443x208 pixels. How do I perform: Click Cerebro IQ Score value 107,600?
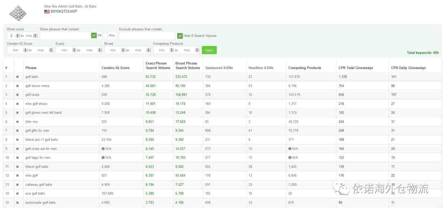(107, 194)
